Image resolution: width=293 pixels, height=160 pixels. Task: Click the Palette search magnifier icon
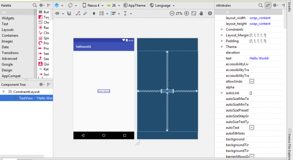[x=35, y=5]
